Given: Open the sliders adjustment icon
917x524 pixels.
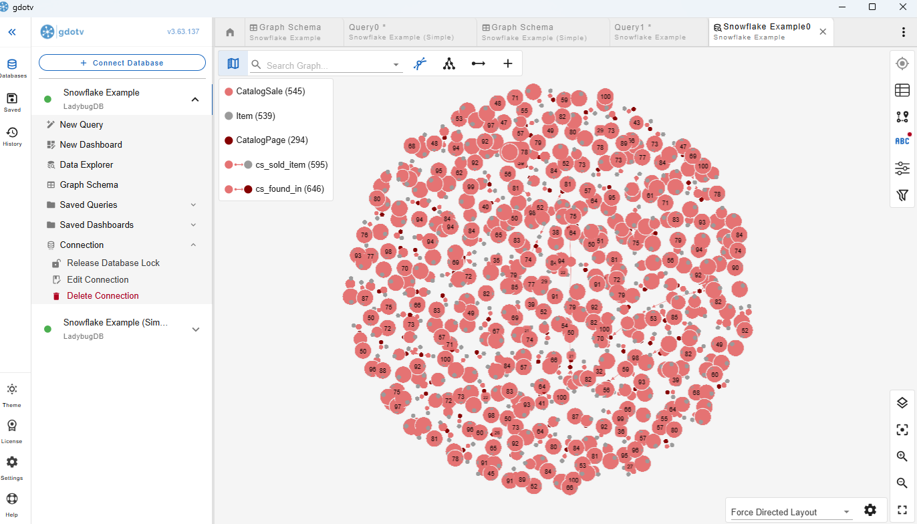Looking at the screenshot, I should 902,168.
